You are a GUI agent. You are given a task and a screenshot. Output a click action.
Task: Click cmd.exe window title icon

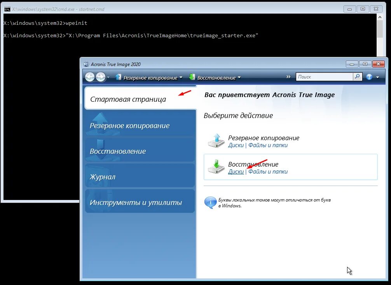[x=7, y=9]
